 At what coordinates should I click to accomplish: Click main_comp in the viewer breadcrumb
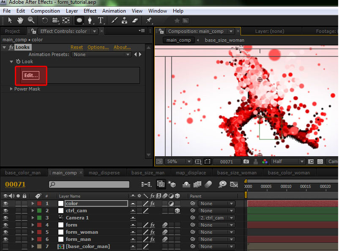pyautogui.click(x=178, y=40)
